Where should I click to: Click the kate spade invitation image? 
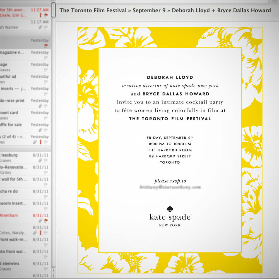coord(170,150)
